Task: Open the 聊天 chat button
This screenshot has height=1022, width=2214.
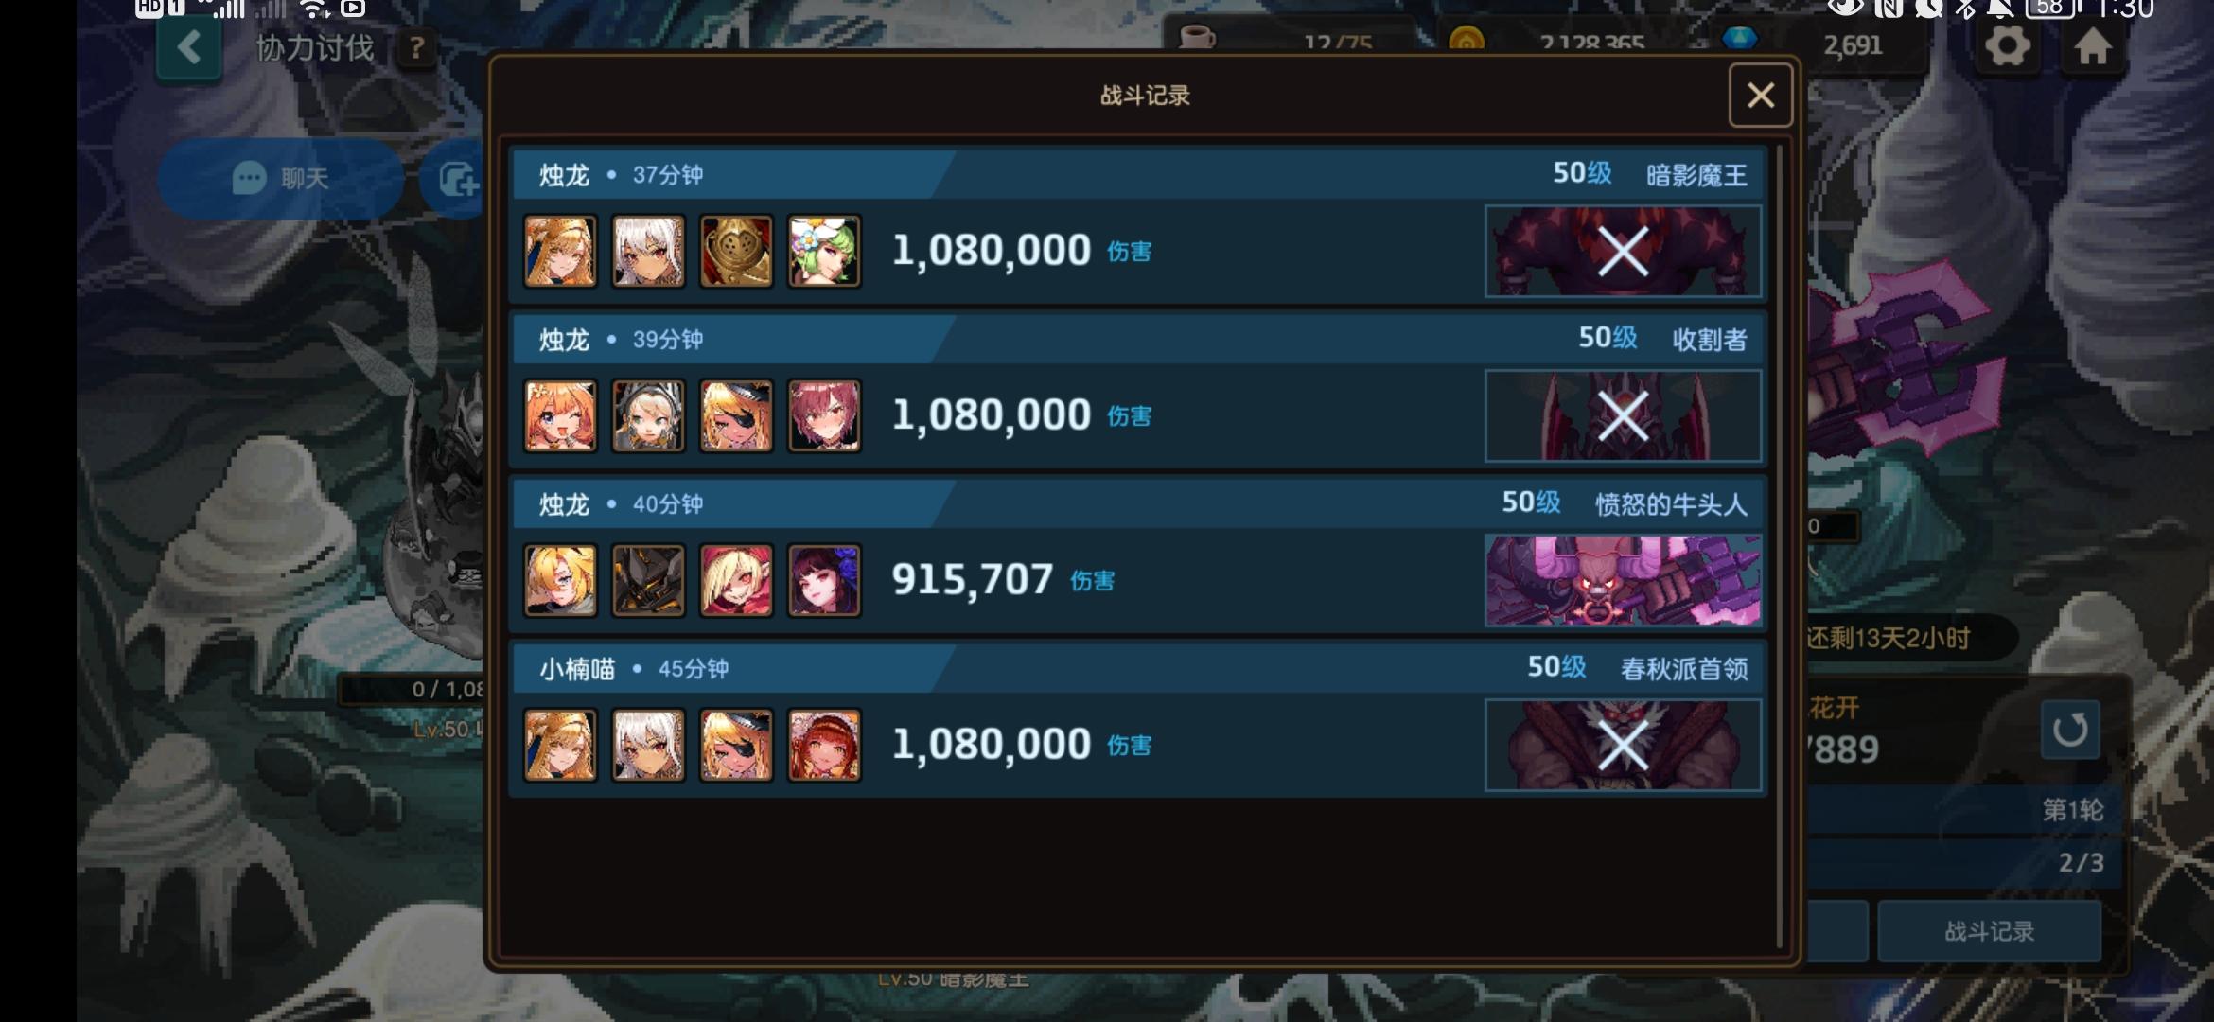Action: [x=281, y=179]
